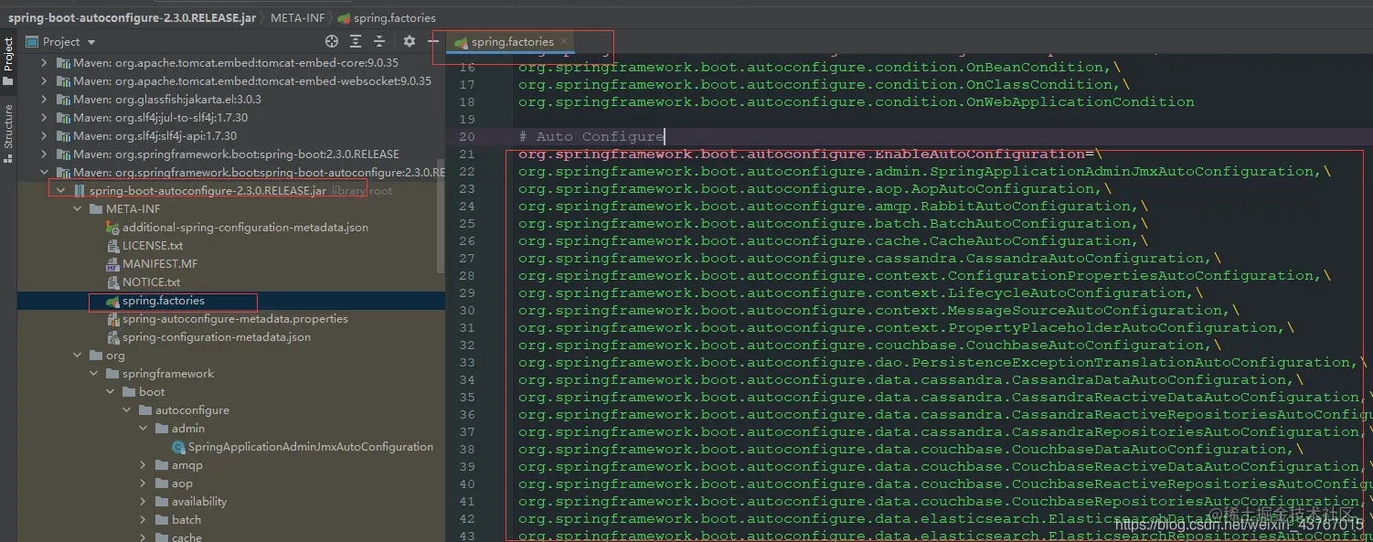This screenshot has height=542, width=1373.
Task: Expand the amqp package
Action: coord(143,465)
